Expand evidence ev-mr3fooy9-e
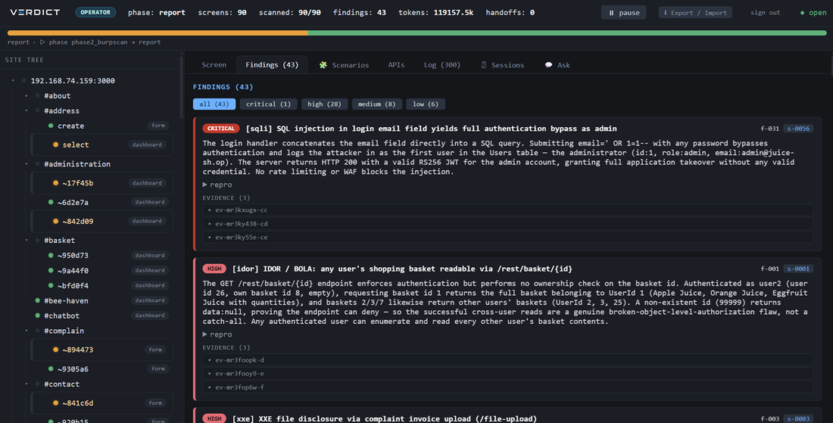 pos(507,374)
